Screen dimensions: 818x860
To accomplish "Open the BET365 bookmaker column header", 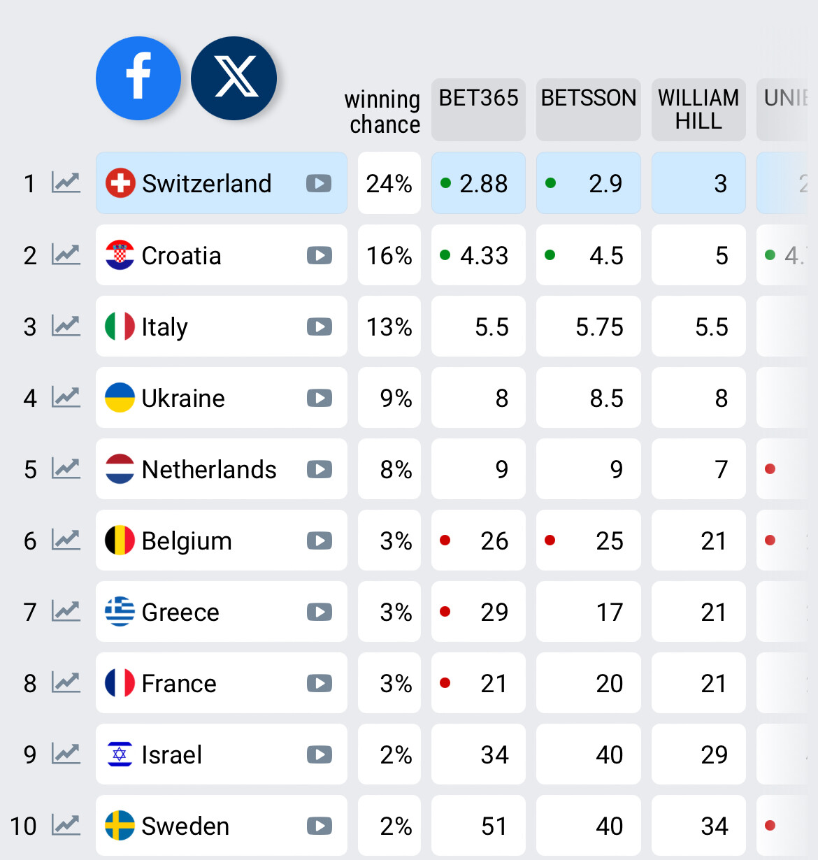I will click(x=478, y=109).
